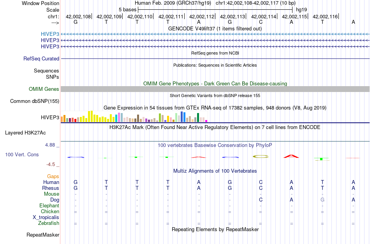The height and width of the screenshot is (244, 370).
Task: Click the olive C PhyloP conservation logo
Action: (261, 156)
